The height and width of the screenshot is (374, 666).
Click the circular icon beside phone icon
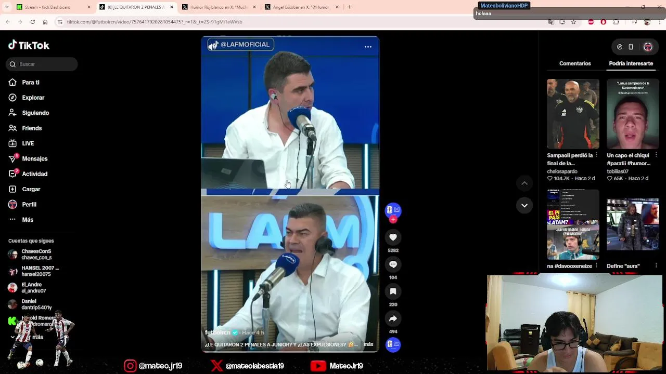click(620, 47)
